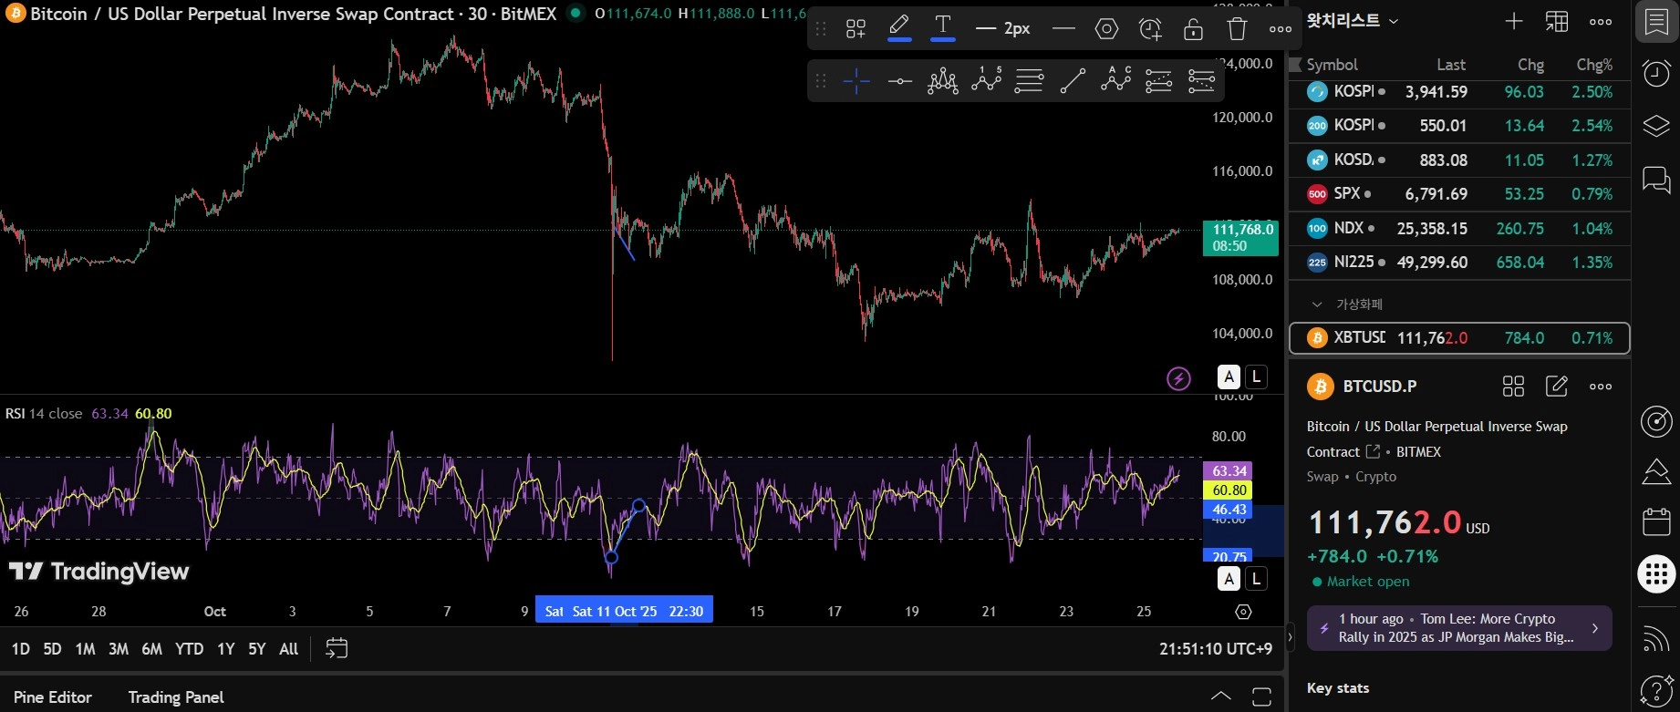This screenshot has width=1680, height=712.
Task: Open the Trading Panel tab
Action: point(176,697)
